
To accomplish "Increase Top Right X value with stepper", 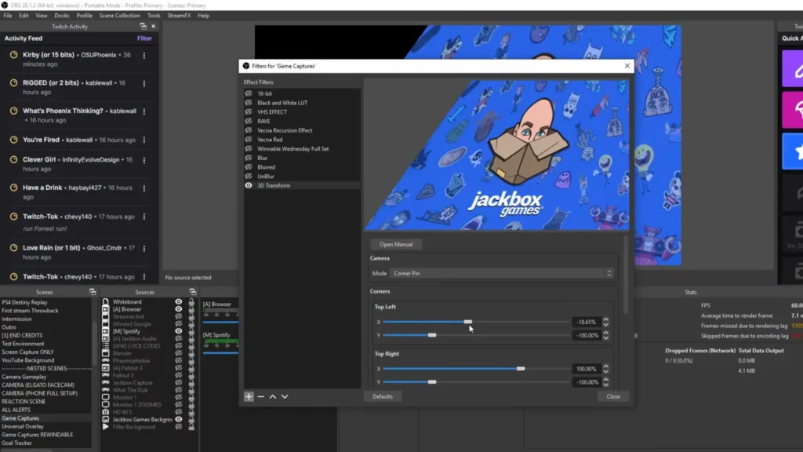I will point(606,366).
